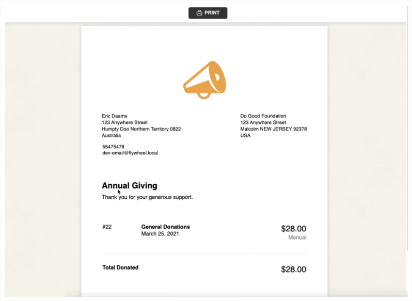
Task: Click the thank you message text
Action: pos(147,197)
